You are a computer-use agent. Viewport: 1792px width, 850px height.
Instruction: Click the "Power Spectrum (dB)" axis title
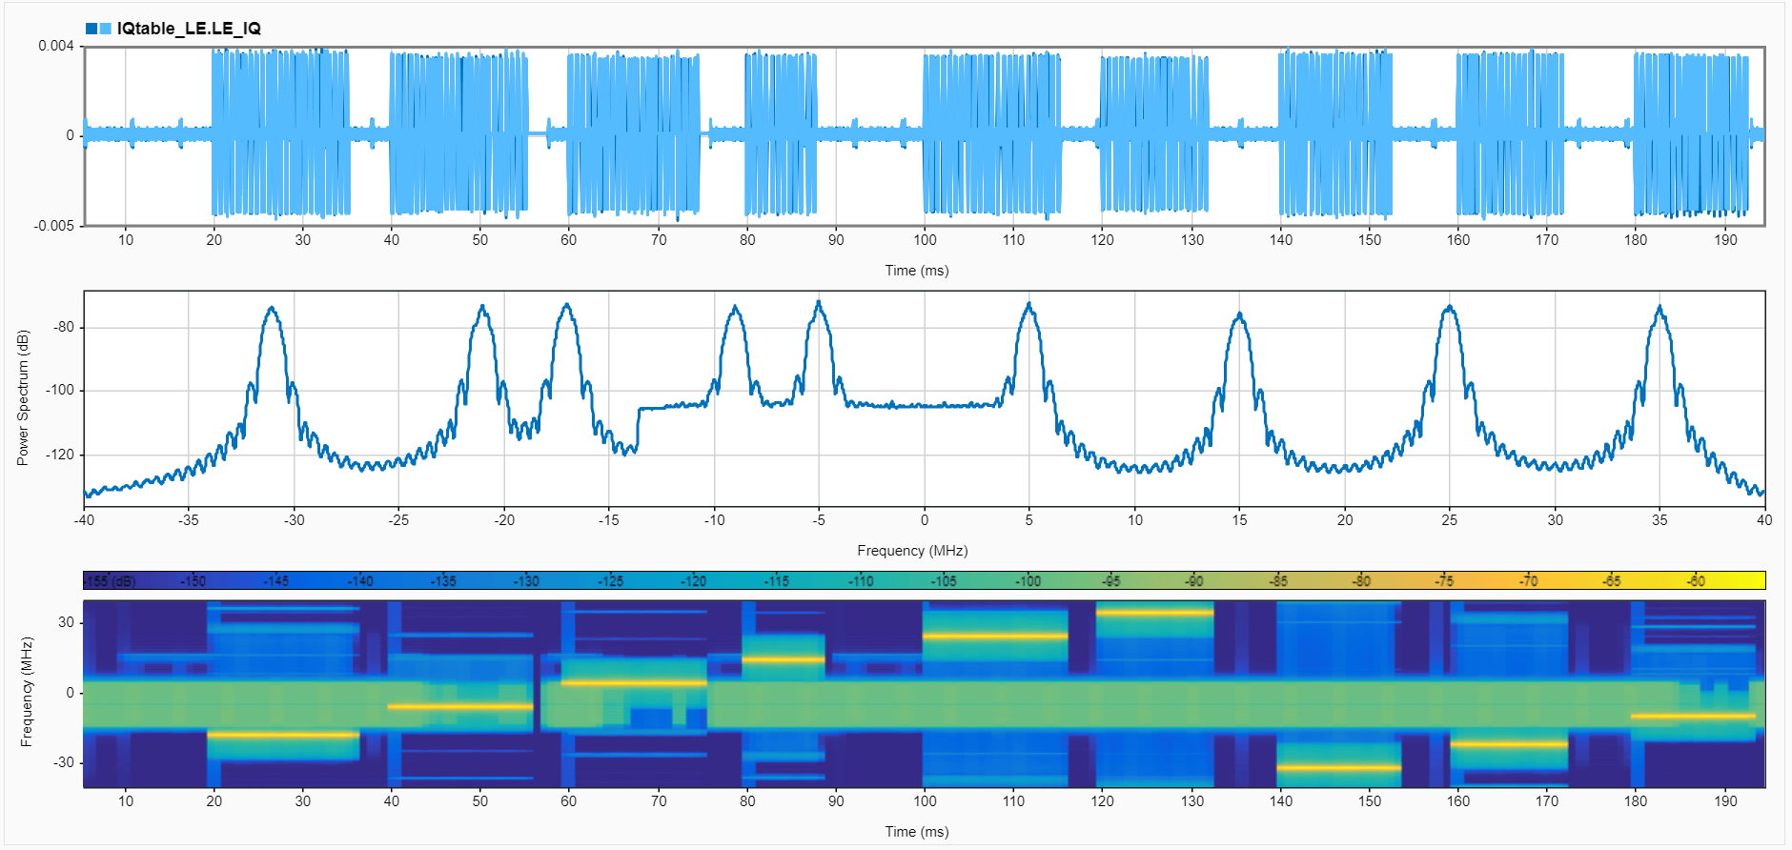pyautogui.click(x=24, y=397)
